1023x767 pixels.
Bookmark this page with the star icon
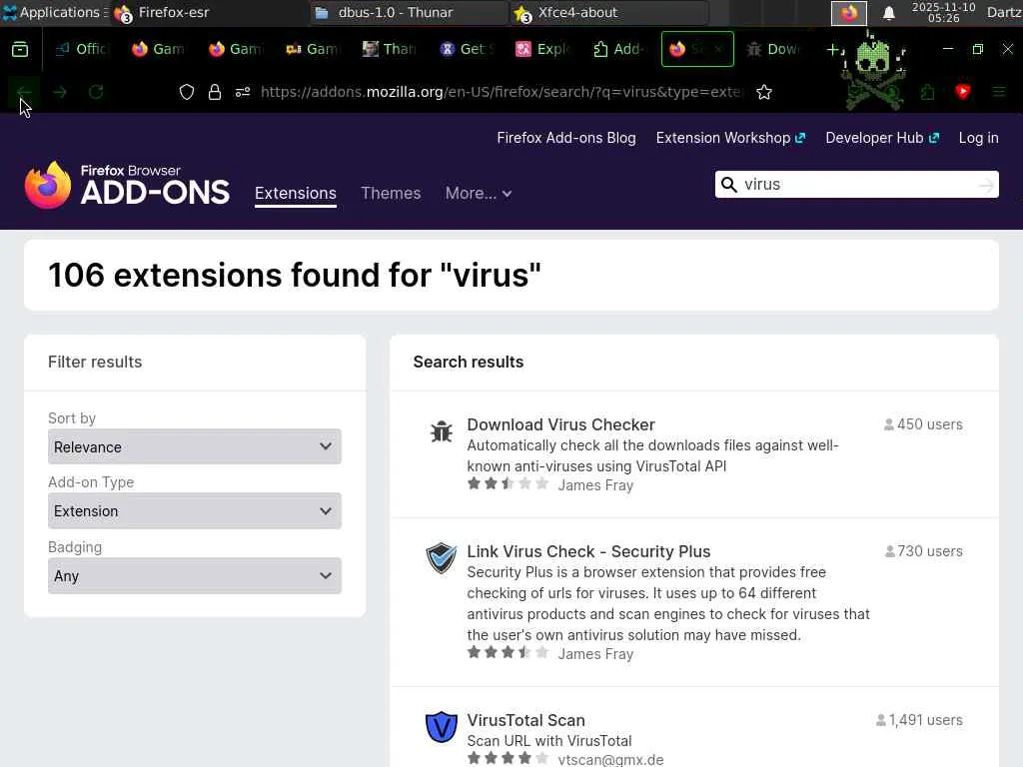(x=764, y=92)
